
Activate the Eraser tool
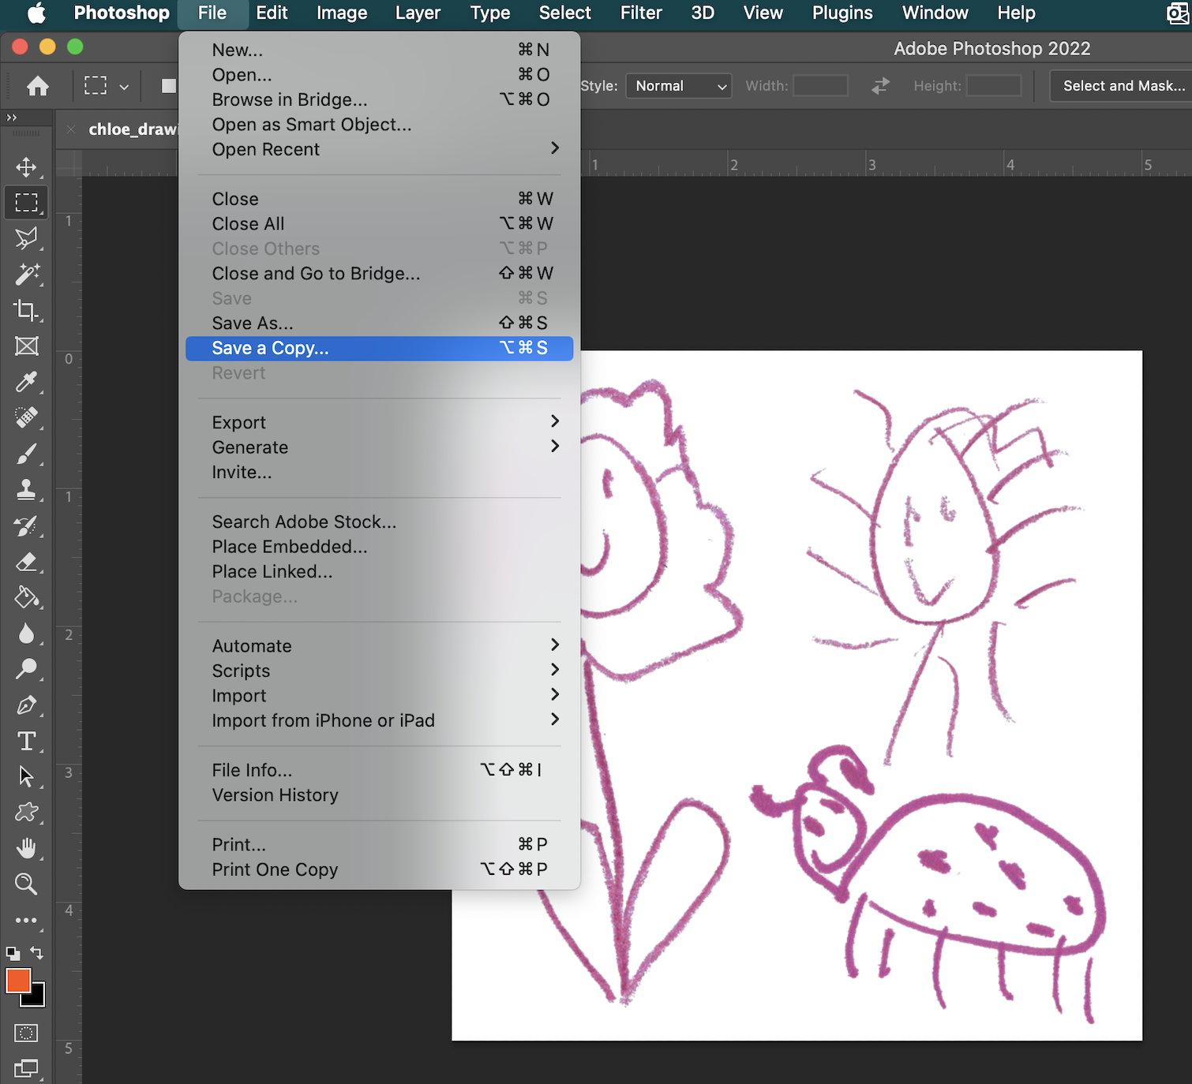[x=26, y=562]
